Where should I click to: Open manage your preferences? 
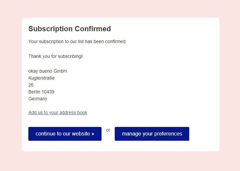pos(152,134)
